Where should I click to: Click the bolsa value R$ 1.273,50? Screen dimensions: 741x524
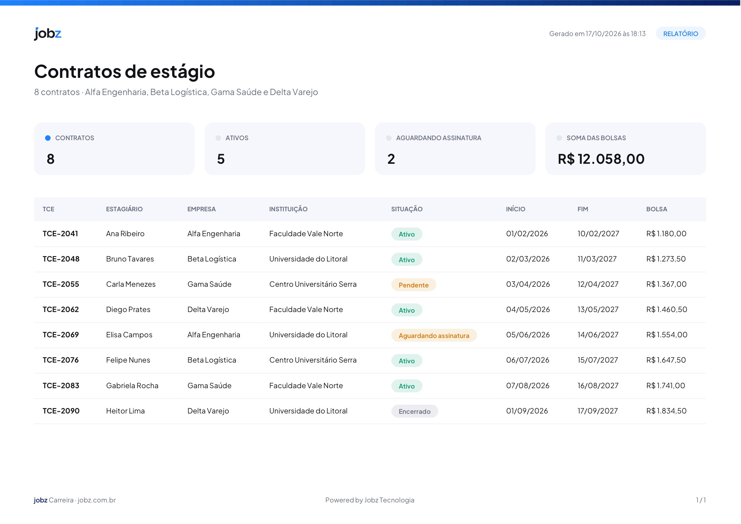(x=666, y=259)
